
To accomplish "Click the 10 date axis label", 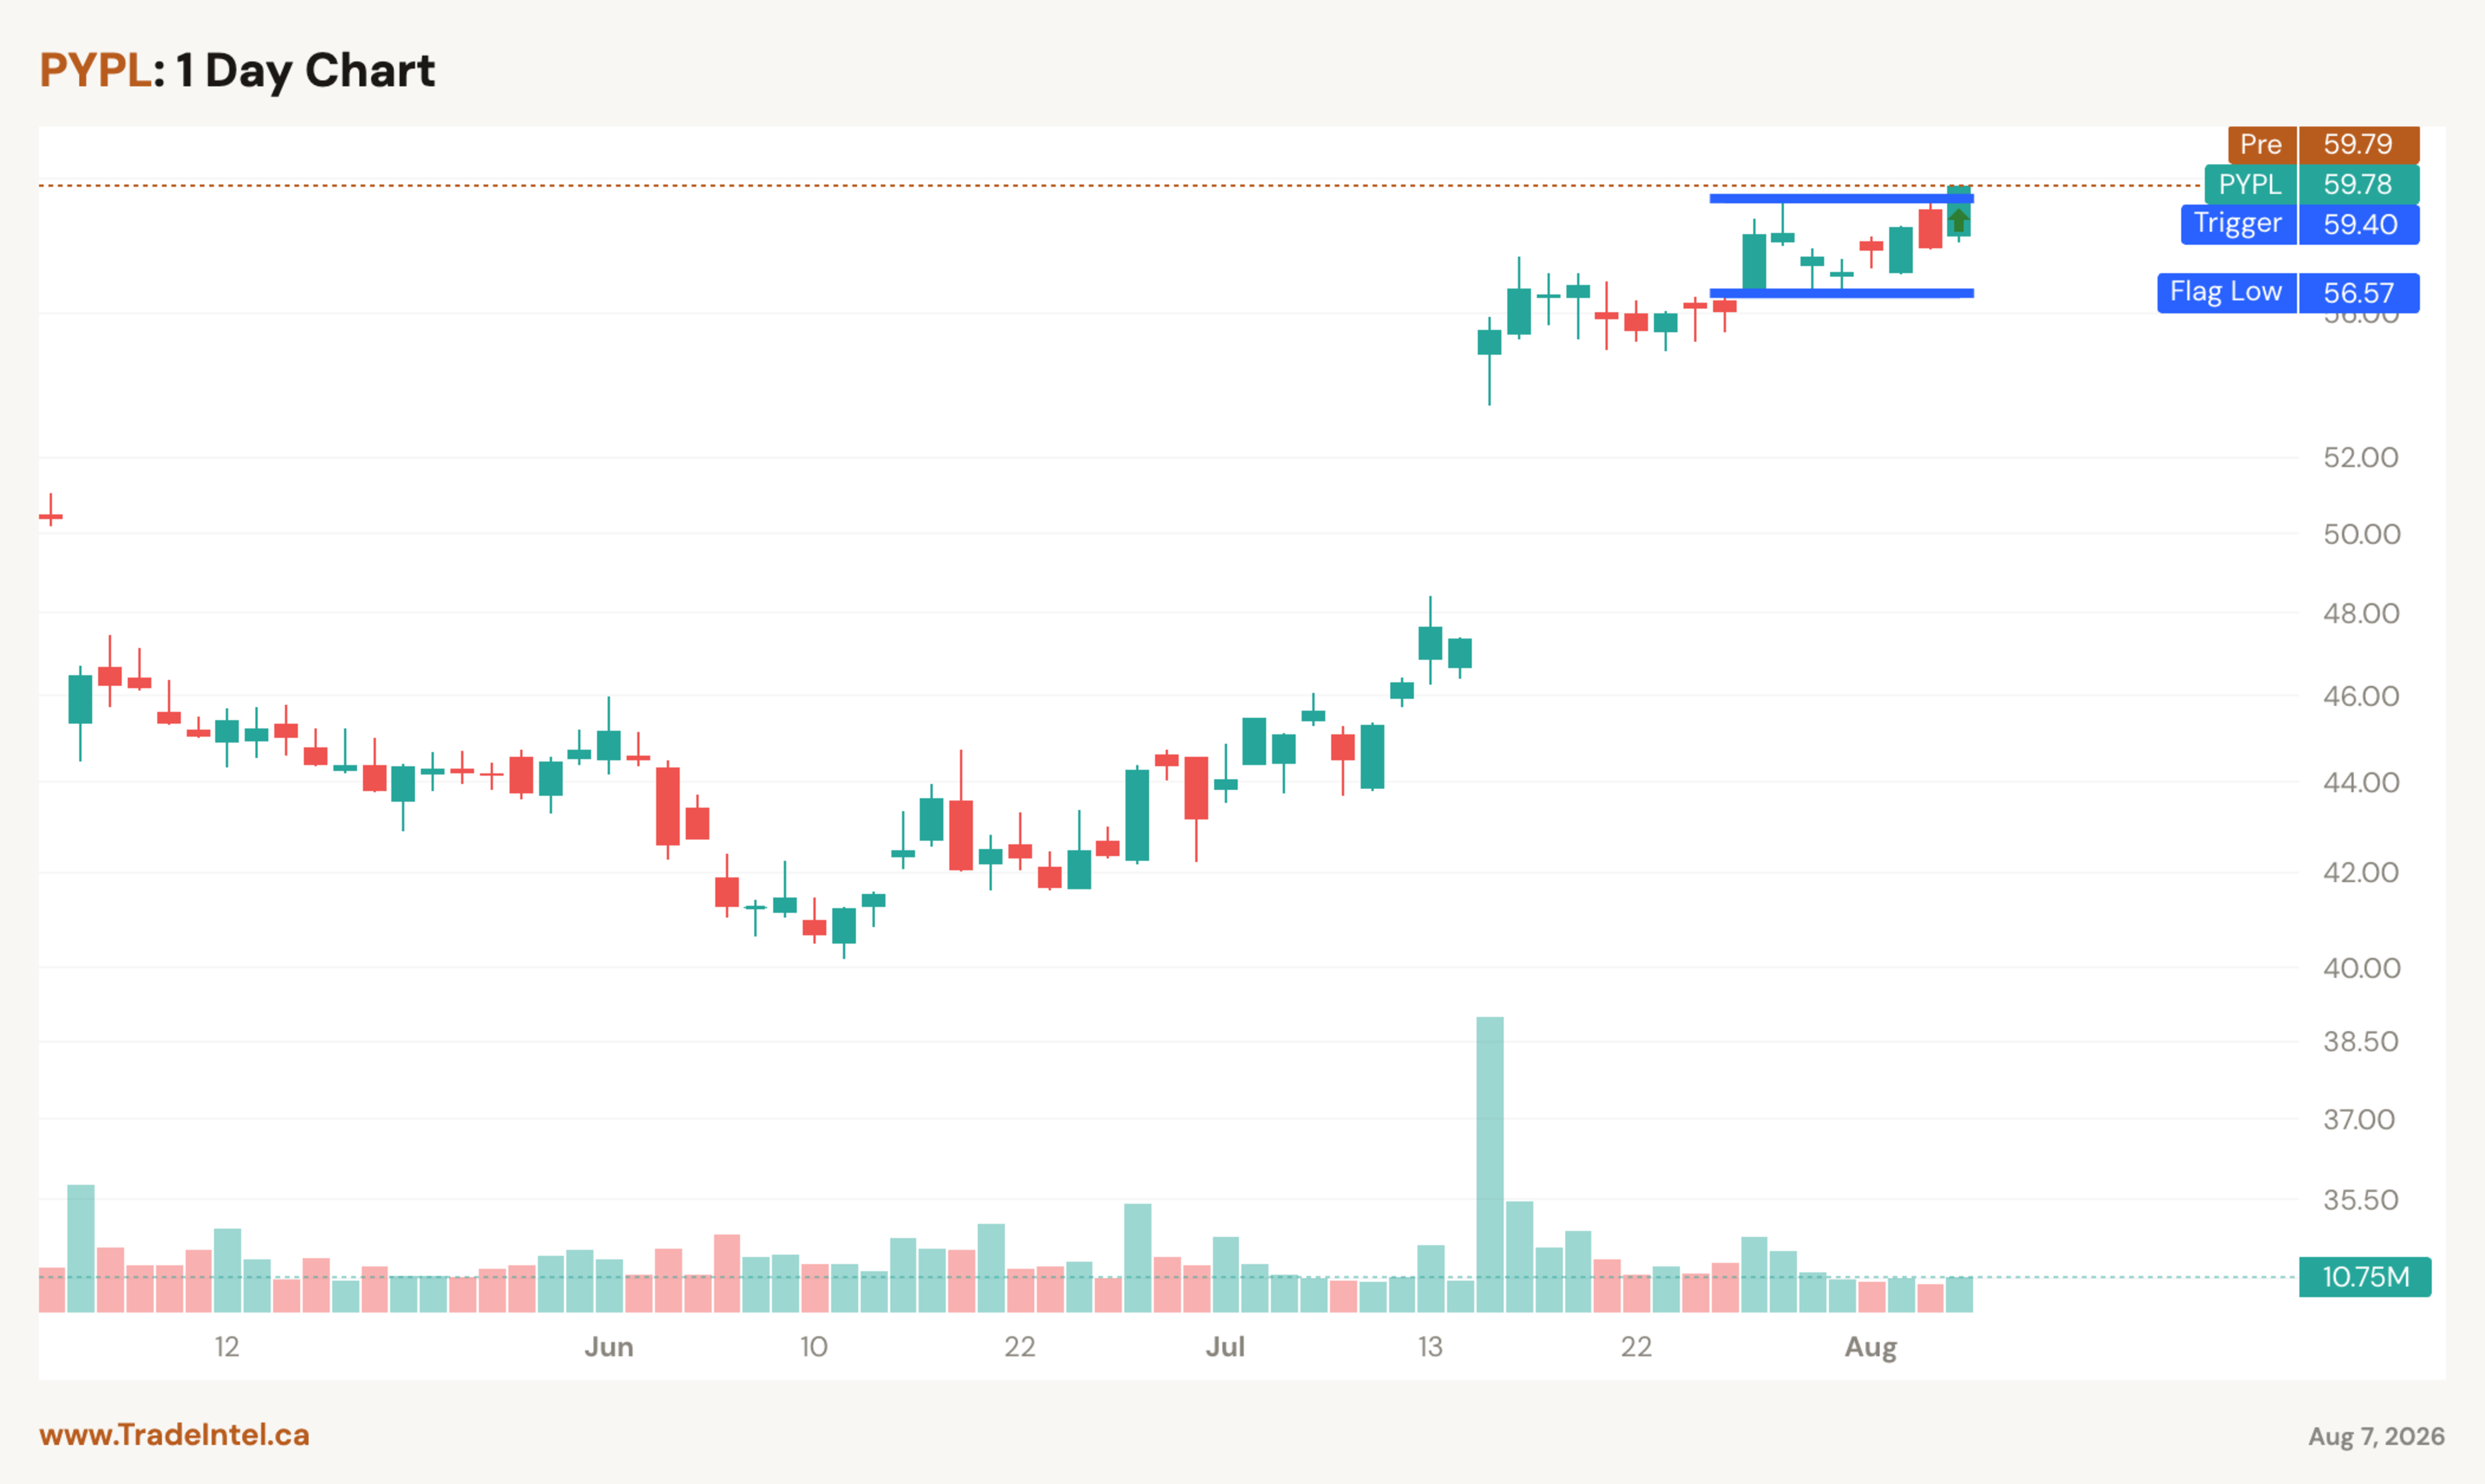I will (x=814, y=1347).
